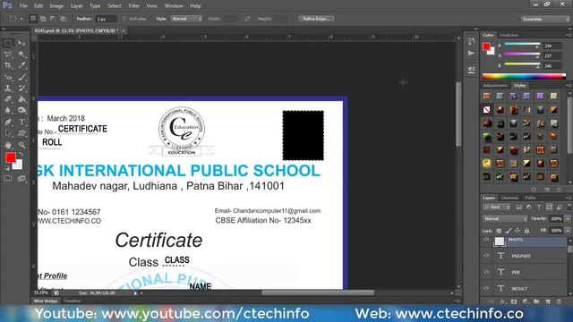Open the selection Style dropdown
Viewport: 573px width, 322px height.
(x=186, y=19)
